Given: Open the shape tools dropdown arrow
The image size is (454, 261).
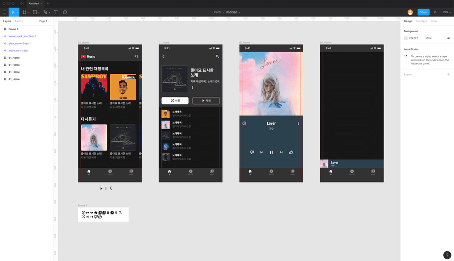Looking at the screenshot, I should (39, 12).
